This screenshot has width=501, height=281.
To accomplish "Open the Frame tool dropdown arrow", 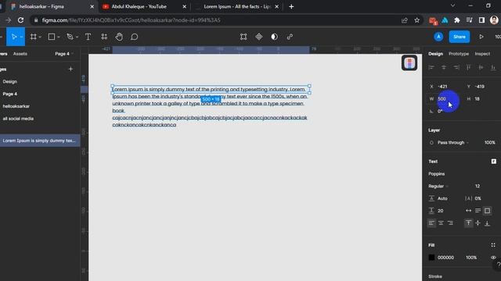I will click(x=40, y=37).
